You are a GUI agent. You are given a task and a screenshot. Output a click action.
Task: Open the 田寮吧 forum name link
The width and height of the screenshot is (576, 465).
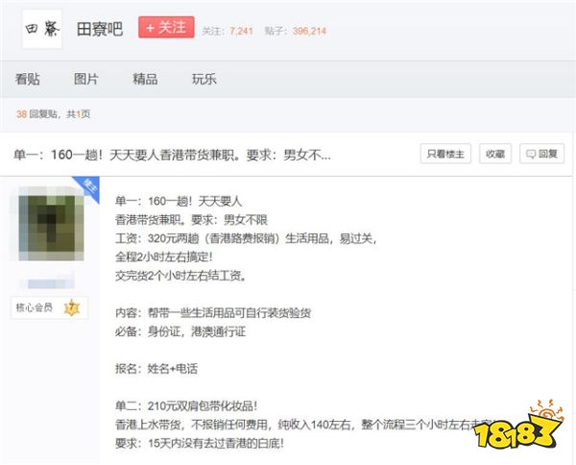100,29
